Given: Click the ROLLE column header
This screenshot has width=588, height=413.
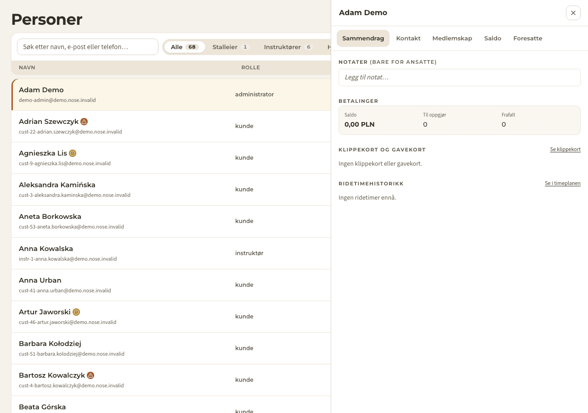Looking at the screenshot, I should coord(251,67).
